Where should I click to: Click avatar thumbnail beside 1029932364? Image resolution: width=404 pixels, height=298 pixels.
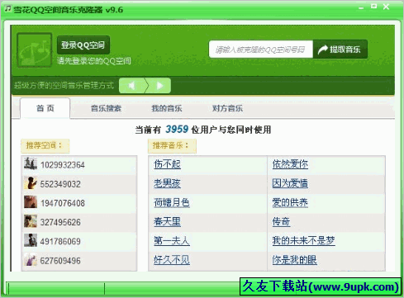tap(31, 163)
